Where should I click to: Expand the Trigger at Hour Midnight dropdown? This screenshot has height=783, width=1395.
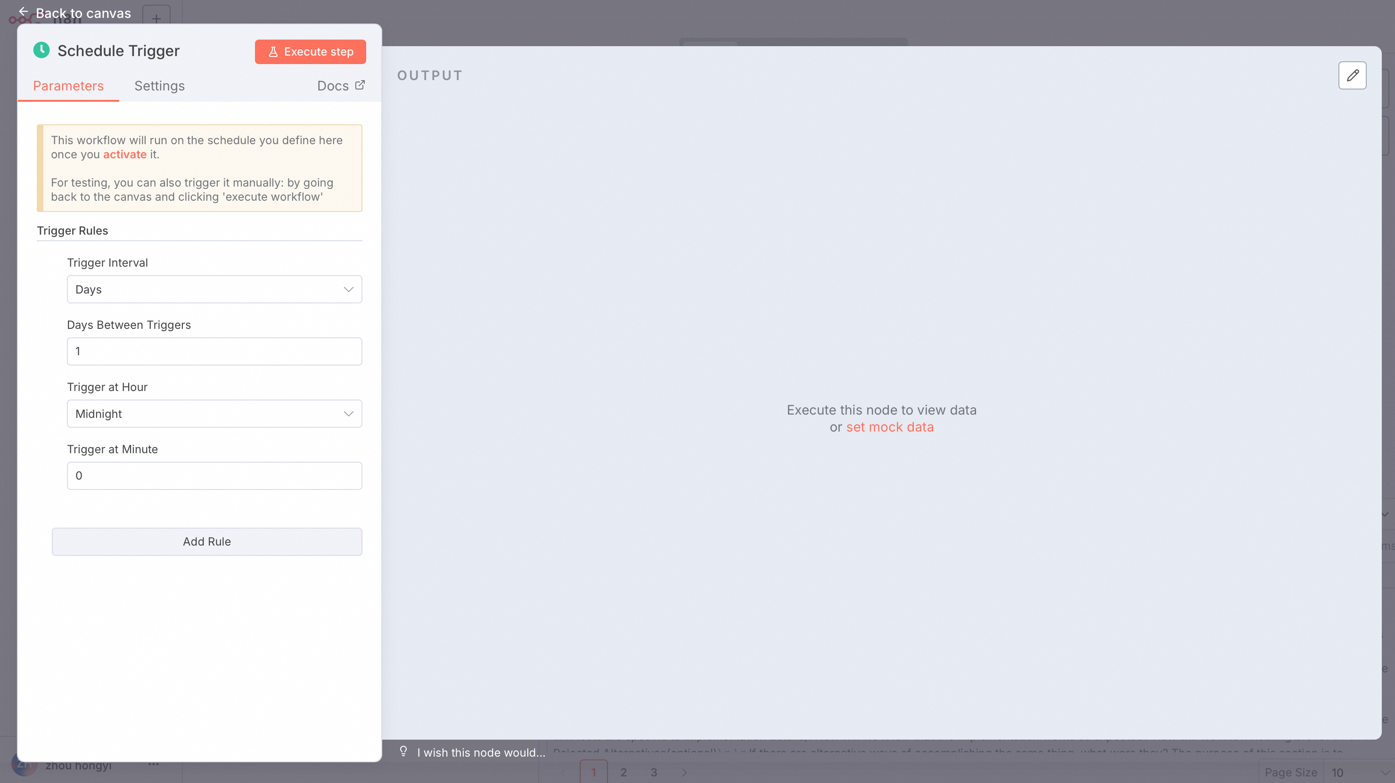[x=214, y=414]
